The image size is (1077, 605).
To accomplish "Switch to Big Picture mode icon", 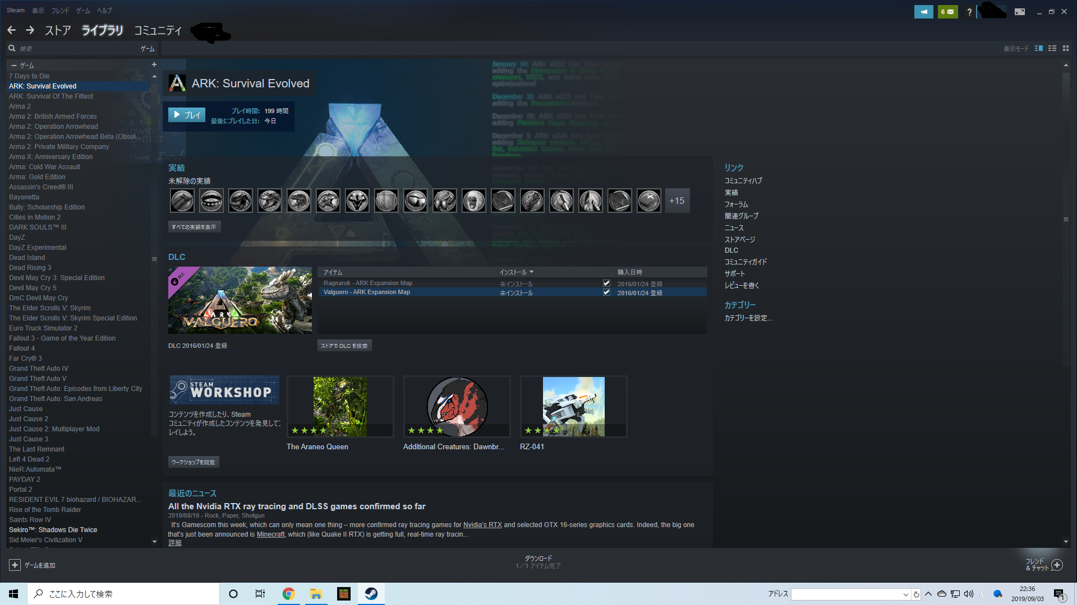I will tap(1020, 12).
